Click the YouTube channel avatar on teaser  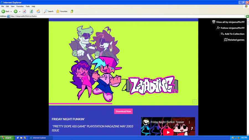146,122
